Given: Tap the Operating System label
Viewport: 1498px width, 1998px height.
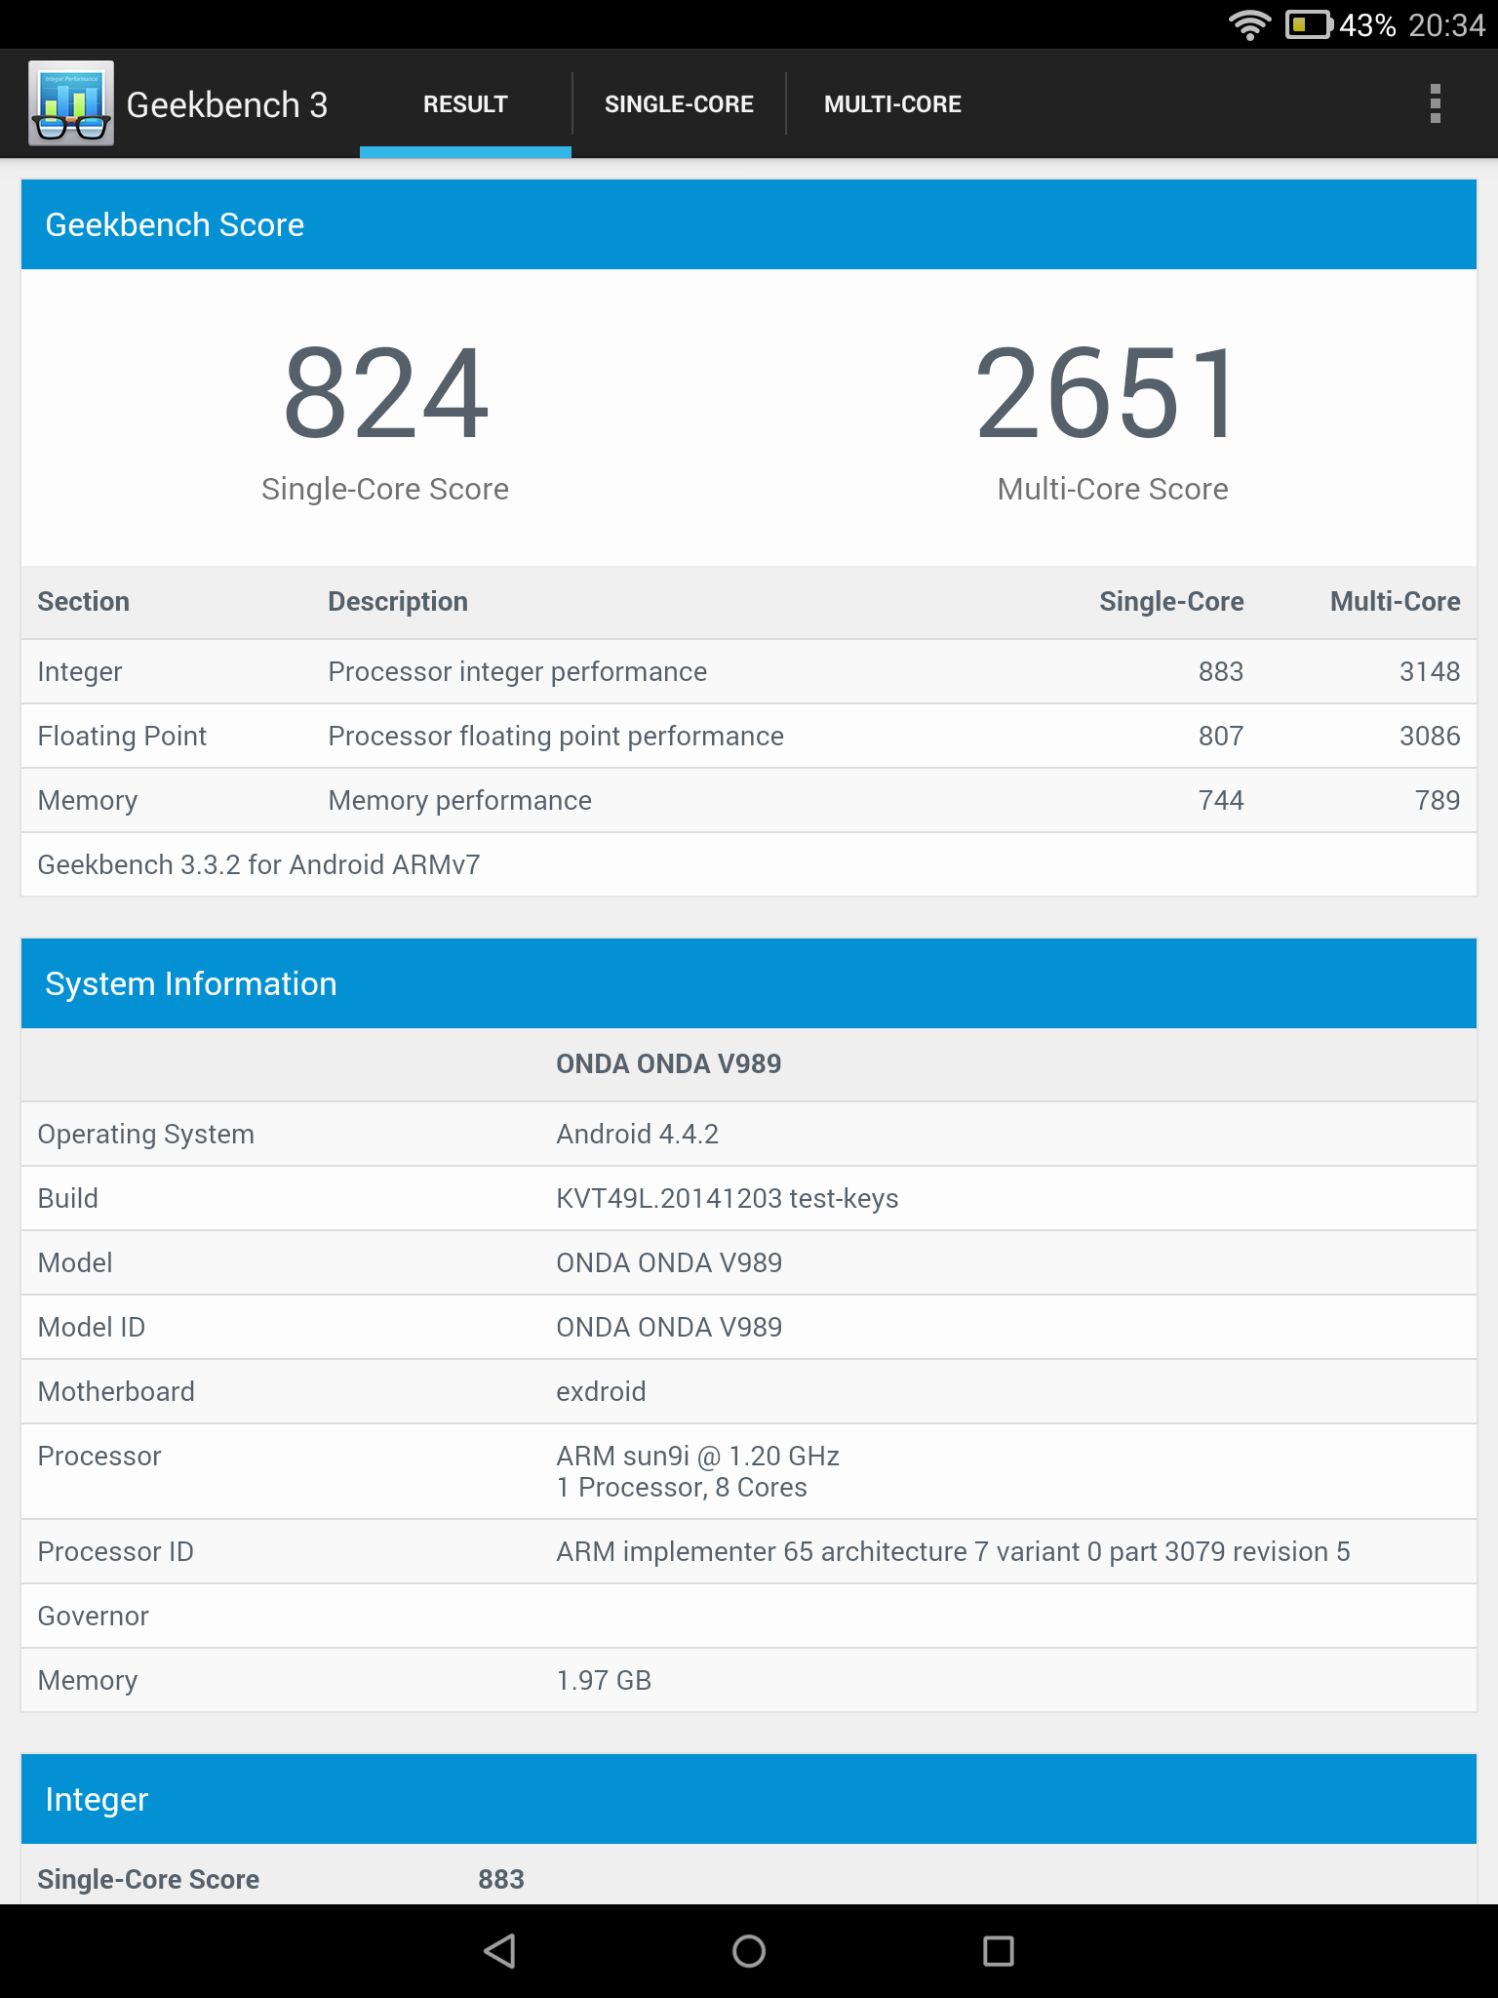Looking at the screenshot, I should (145, 1135).
